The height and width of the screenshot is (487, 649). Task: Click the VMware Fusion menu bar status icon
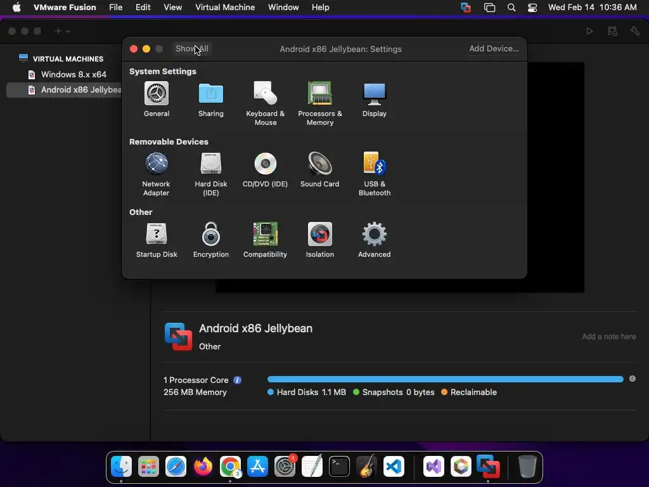(x=466, y=8)
